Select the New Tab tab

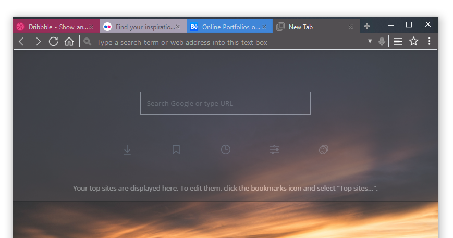click(x=316, y=27)
